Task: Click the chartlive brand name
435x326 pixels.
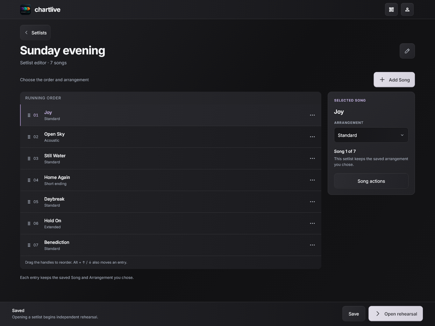Action: 47,10
